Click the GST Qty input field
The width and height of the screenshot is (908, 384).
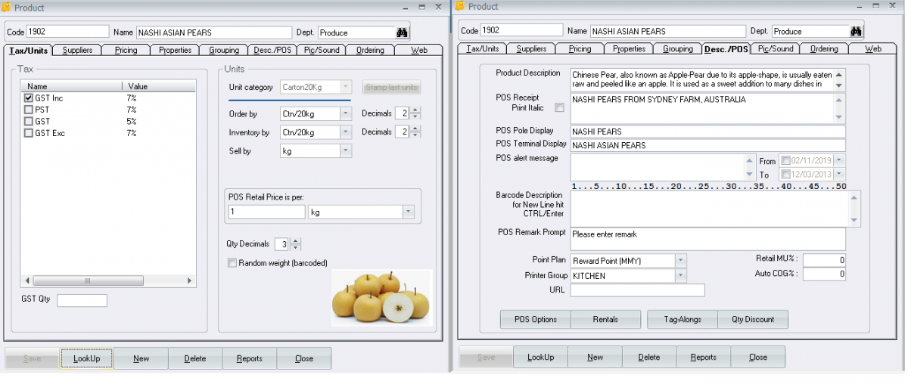[x=82, y=300]
